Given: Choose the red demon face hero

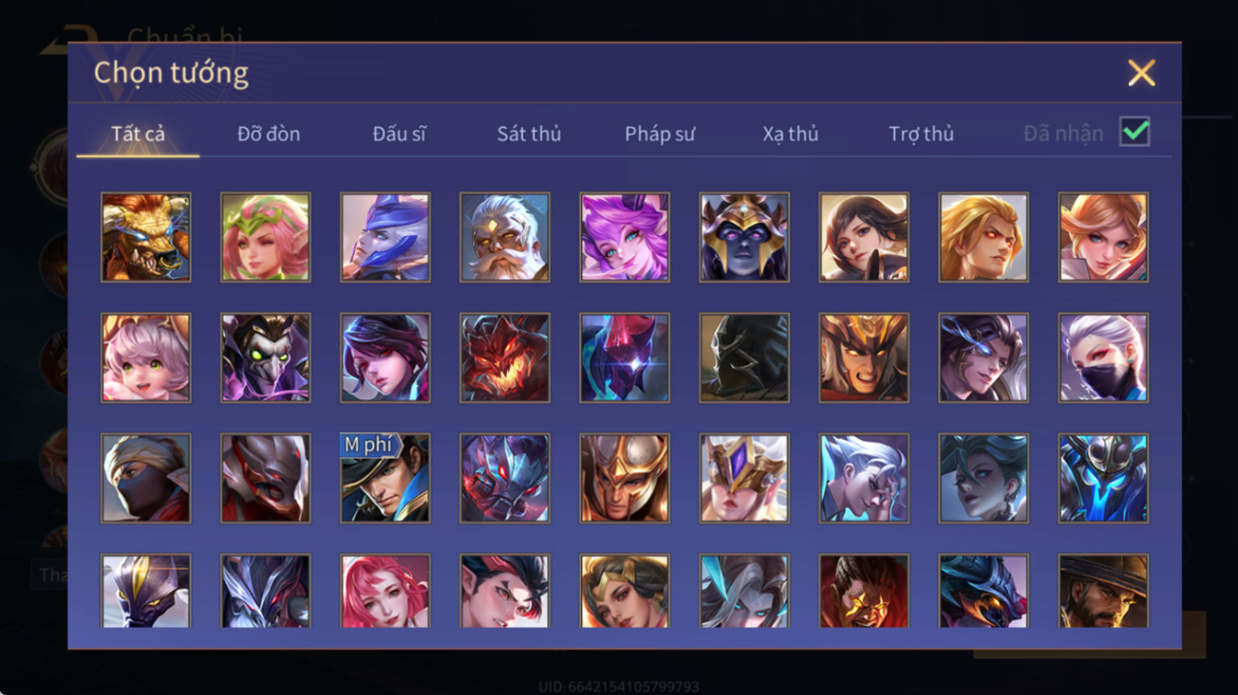Looking at the screenshot, I should 504,358.
